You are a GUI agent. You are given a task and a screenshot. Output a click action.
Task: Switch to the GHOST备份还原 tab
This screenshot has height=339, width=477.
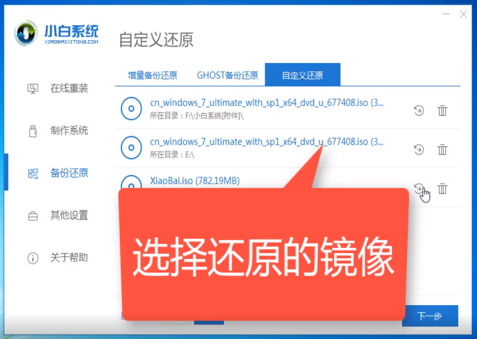click(x=227, y=75)
